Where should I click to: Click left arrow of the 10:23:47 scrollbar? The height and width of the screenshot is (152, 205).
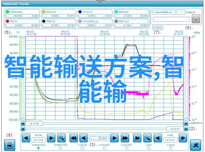point(23,129)
